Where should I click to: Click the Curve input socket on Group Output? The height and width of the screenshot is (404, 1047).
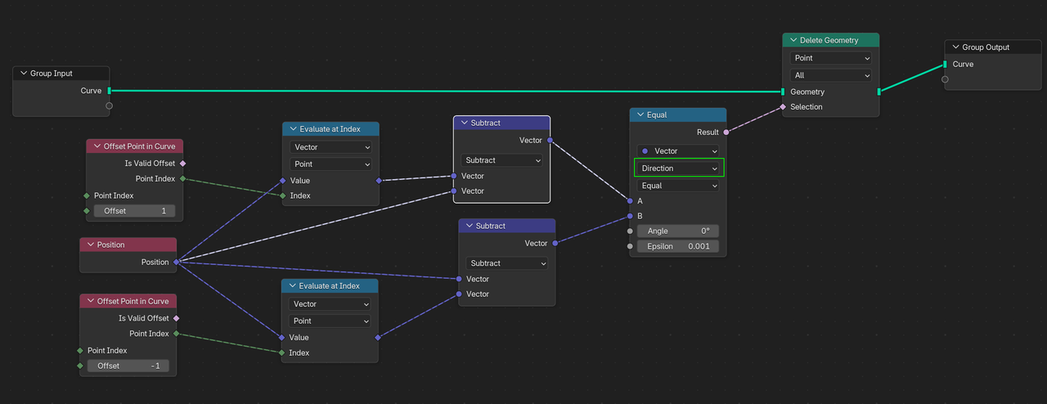click(x=945, y=64)
